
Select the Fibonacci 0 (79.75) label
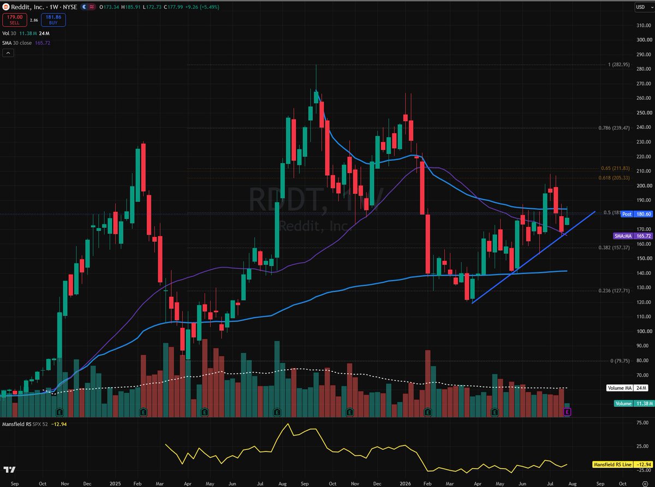coord(619,360)
